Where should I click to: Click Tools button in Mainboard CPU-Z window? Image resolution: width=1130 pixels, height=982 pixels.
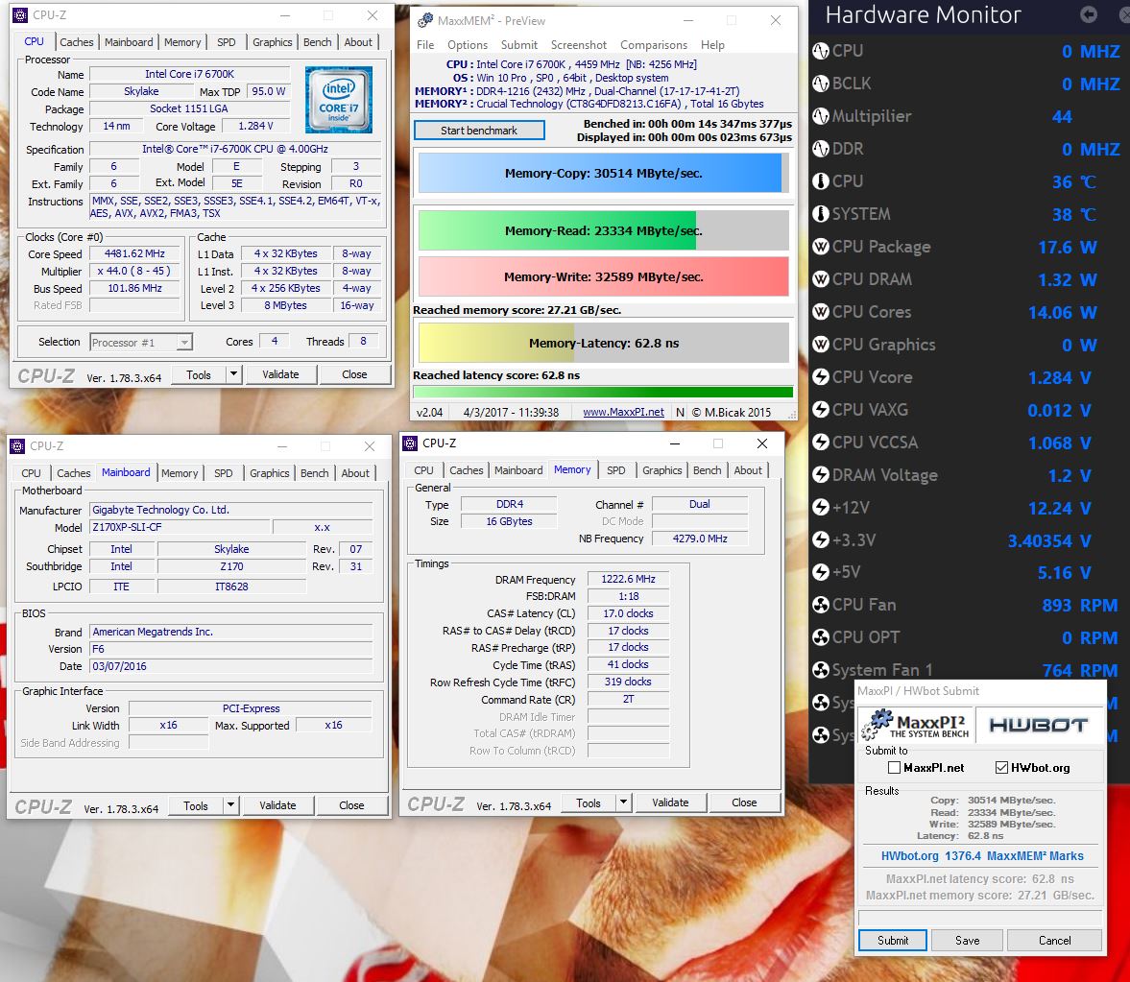(195, 805)
